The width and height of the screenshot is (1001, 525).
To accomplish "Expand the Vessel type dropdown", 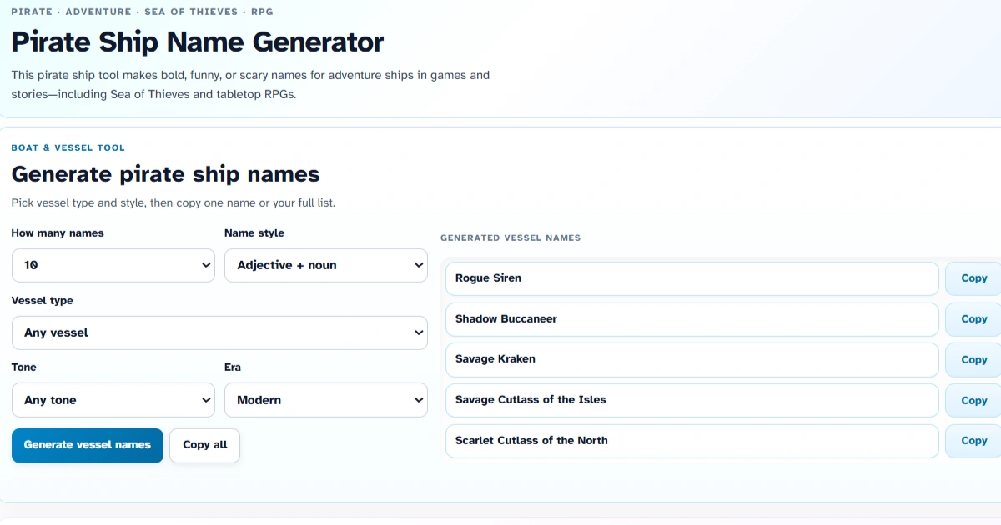I will [x=219, y=332].
